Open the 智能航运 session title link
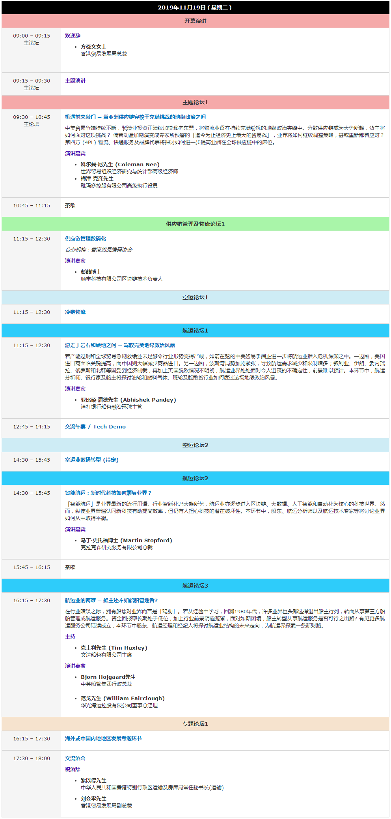 [x=108, y=493]
